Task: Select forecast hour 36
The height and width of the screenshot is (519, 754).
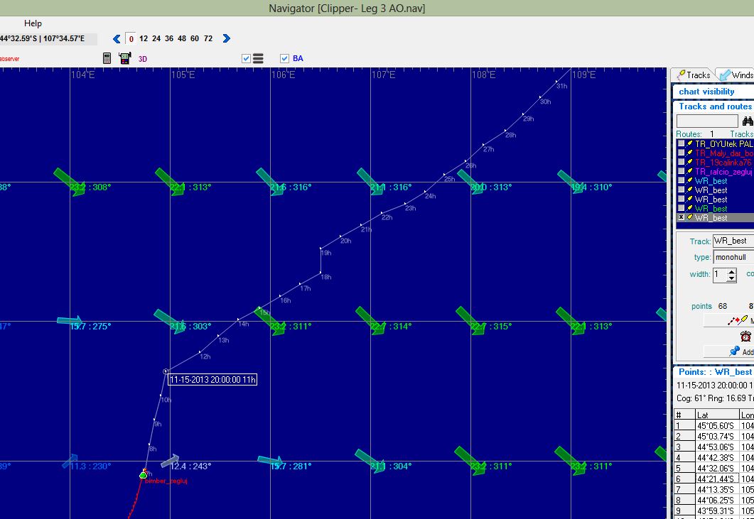Action: point(169,38)
